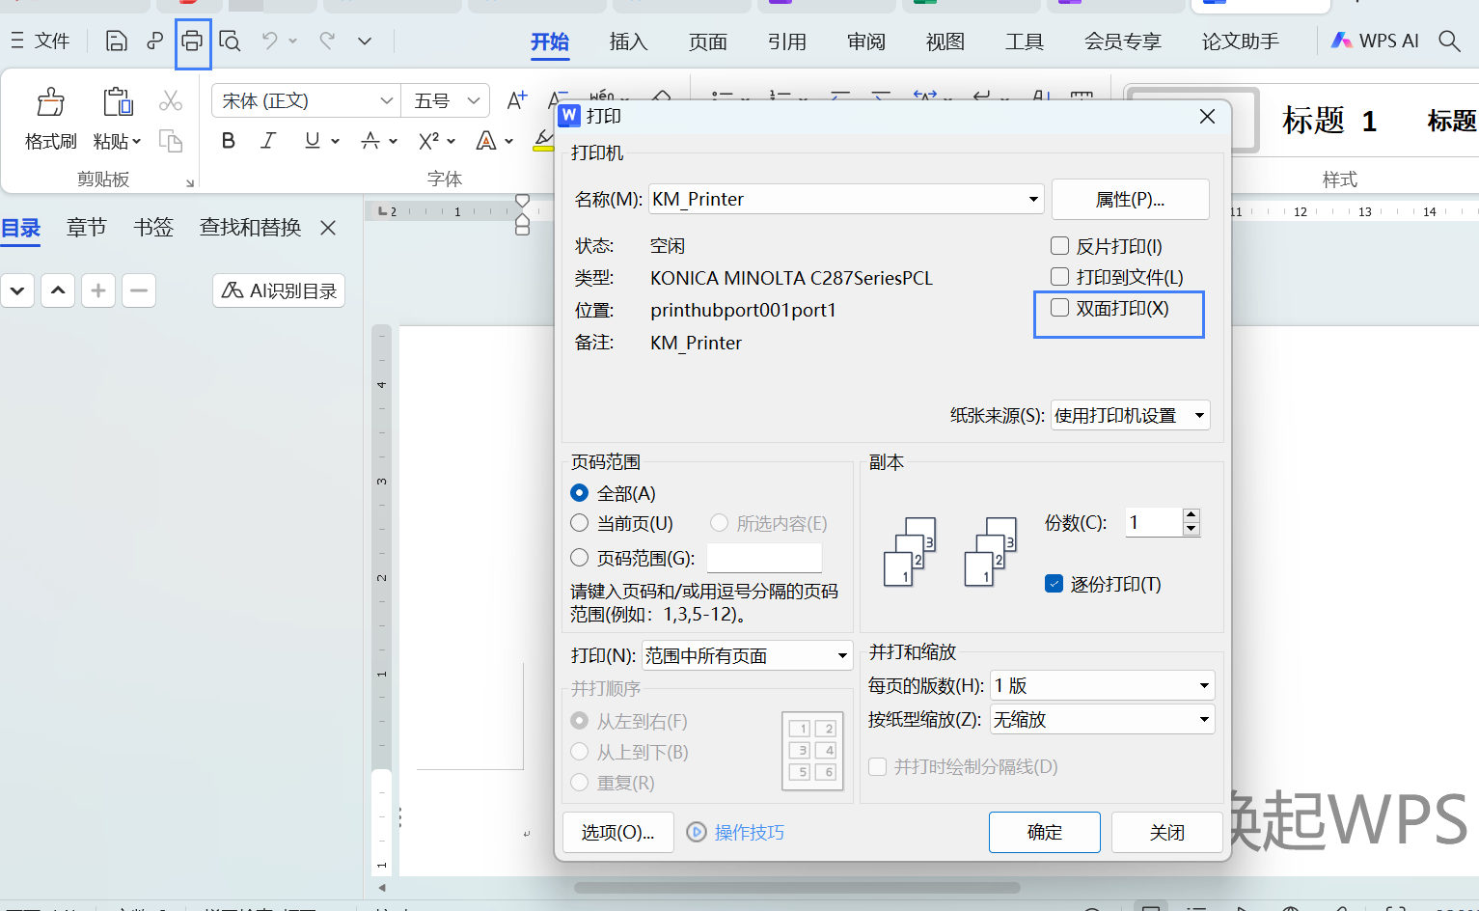1479x911 pixels.
Task: Open font name 宋体 dropdown
Action: pyautogui.click(x=306, y=100)
